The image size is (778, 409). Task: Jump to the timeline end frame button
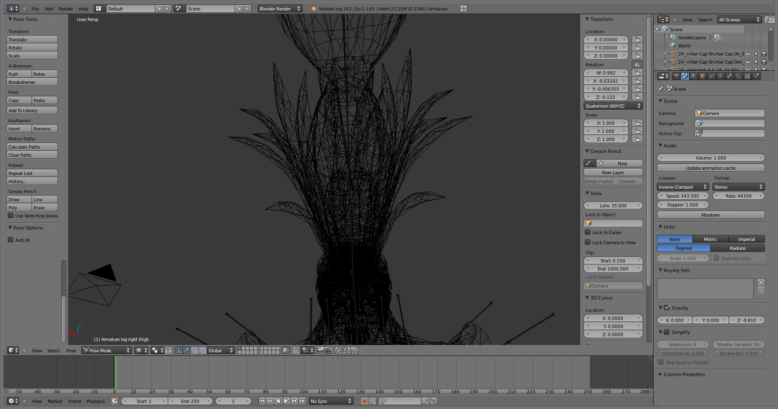(x=302, y=401)
